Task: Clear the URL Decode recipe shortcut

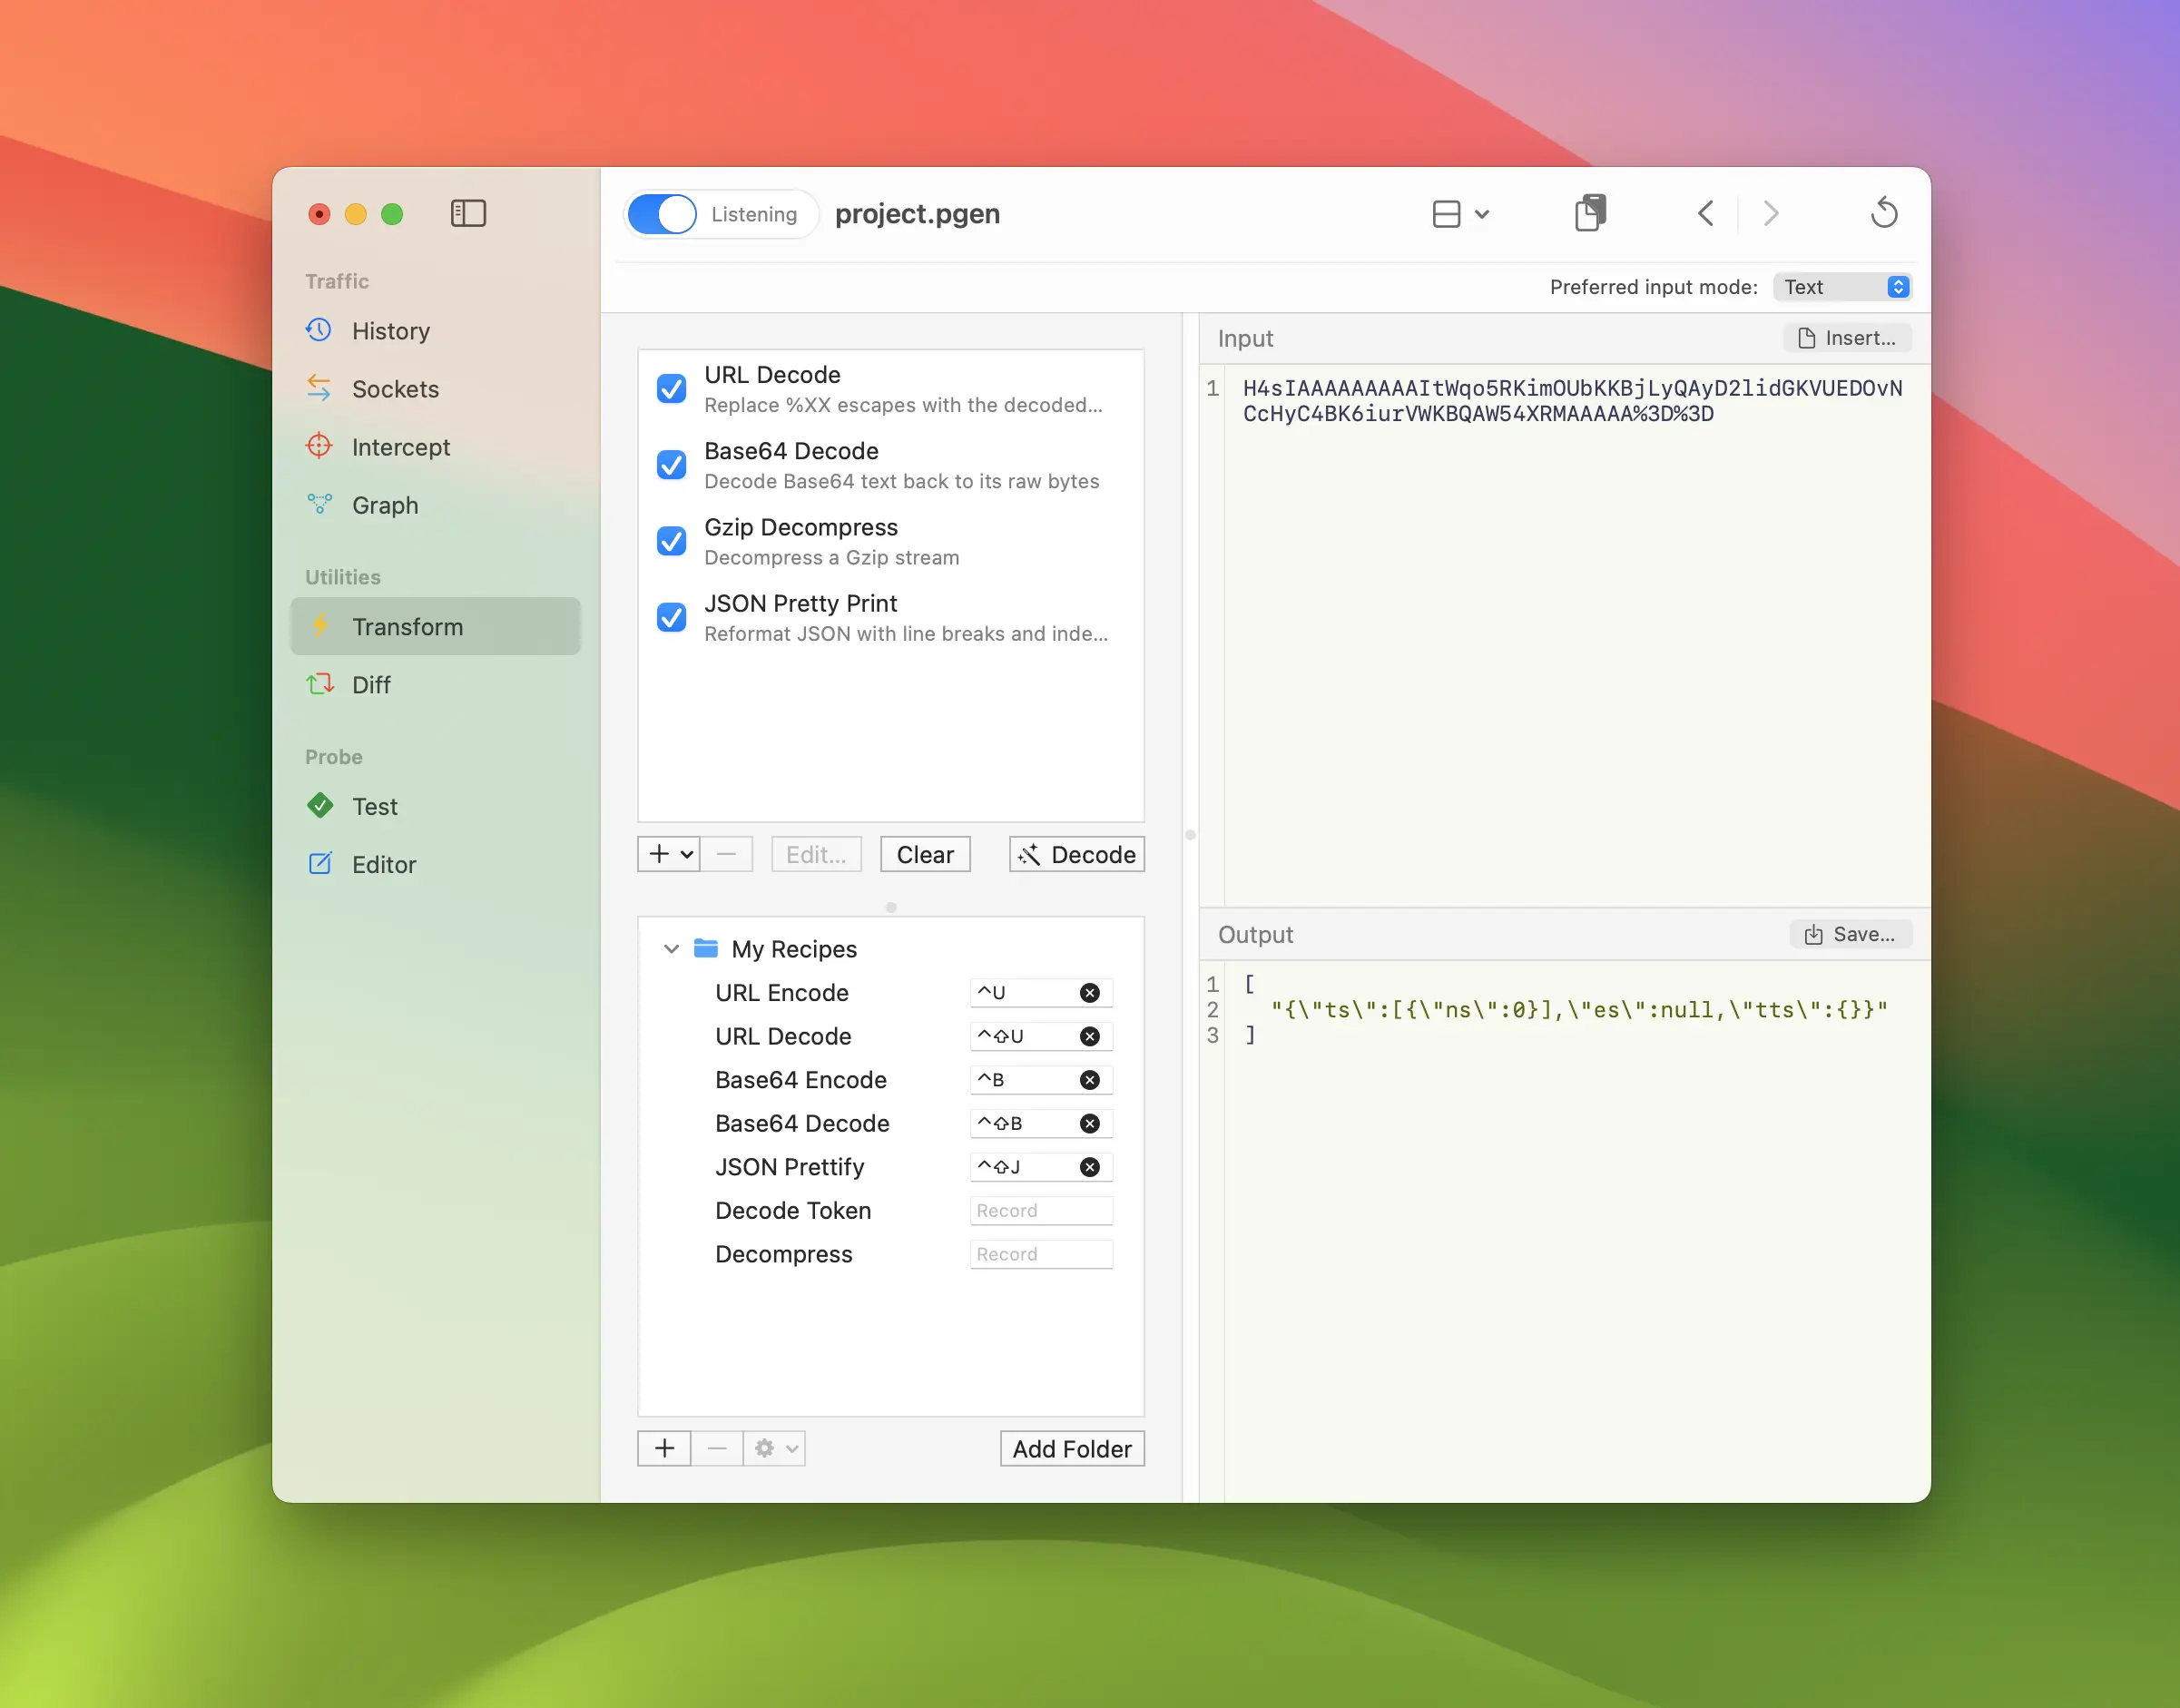Action: click(x=1090, y=1037)
